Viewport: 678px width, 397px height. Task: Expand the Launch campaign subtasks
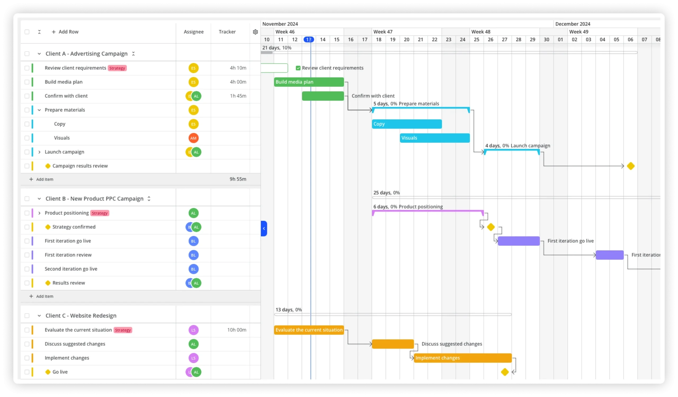39,152
